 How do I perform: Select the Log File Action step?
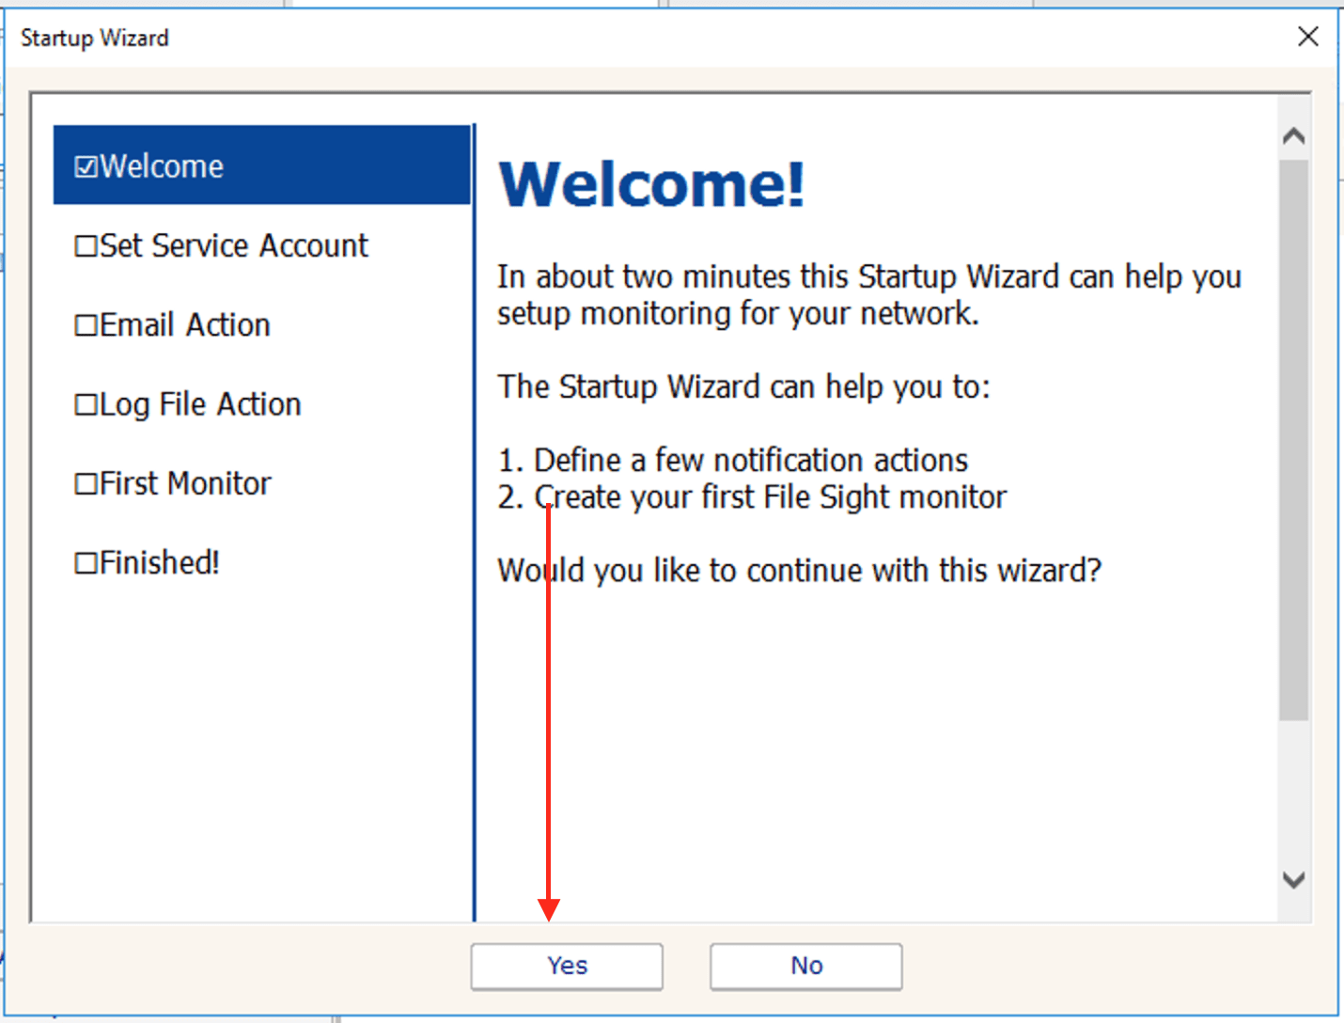200,404
